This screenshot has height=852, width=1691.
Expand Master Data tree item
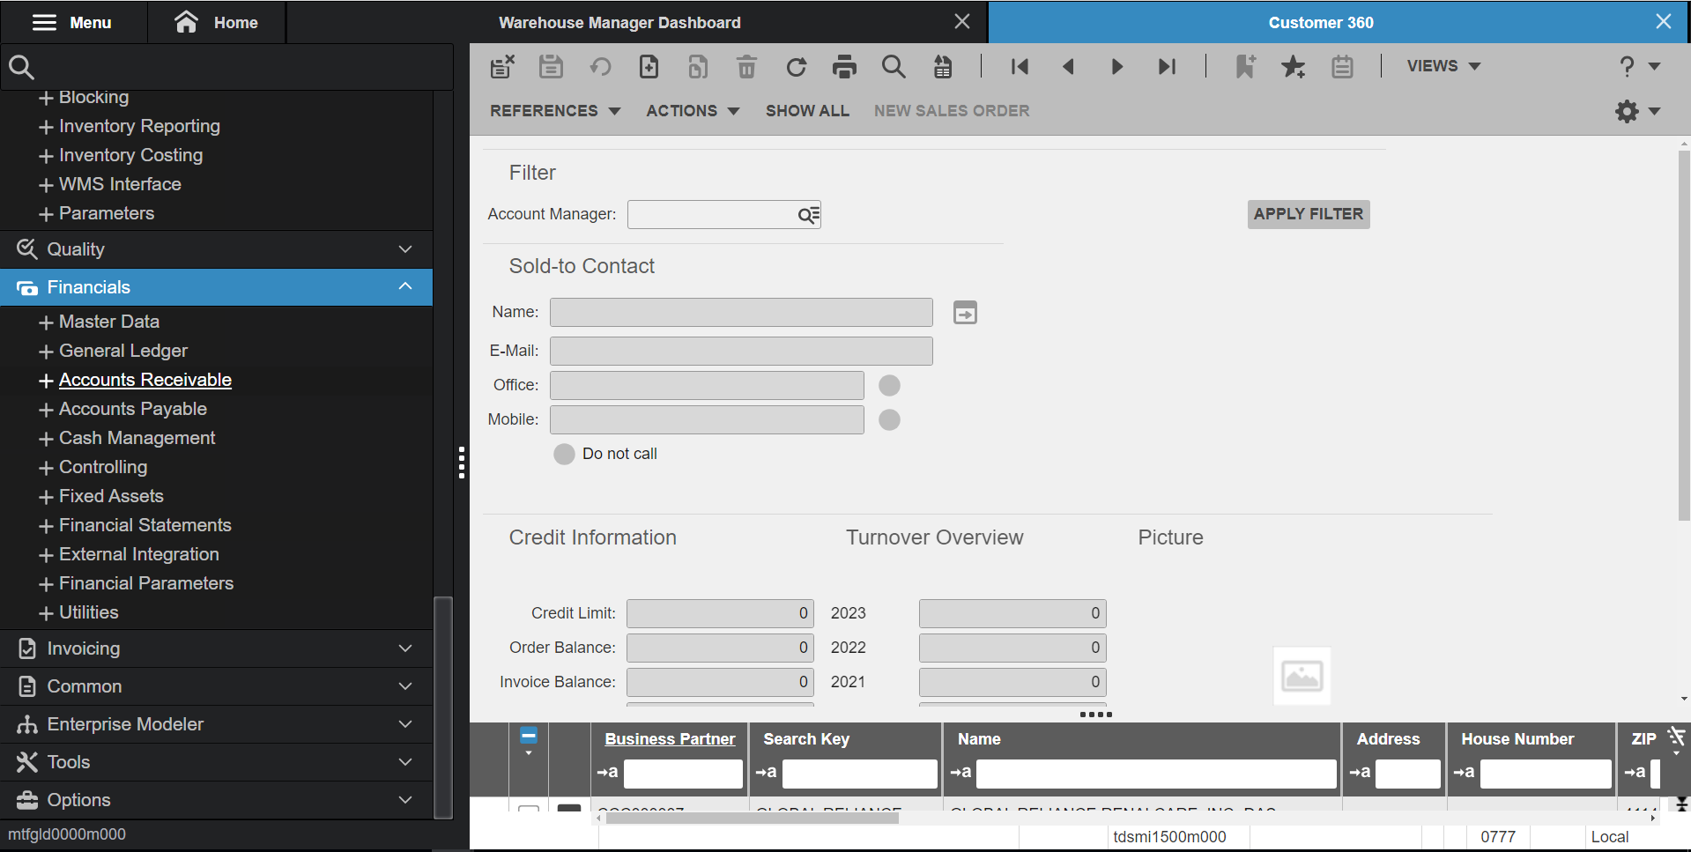click(47, 322)
